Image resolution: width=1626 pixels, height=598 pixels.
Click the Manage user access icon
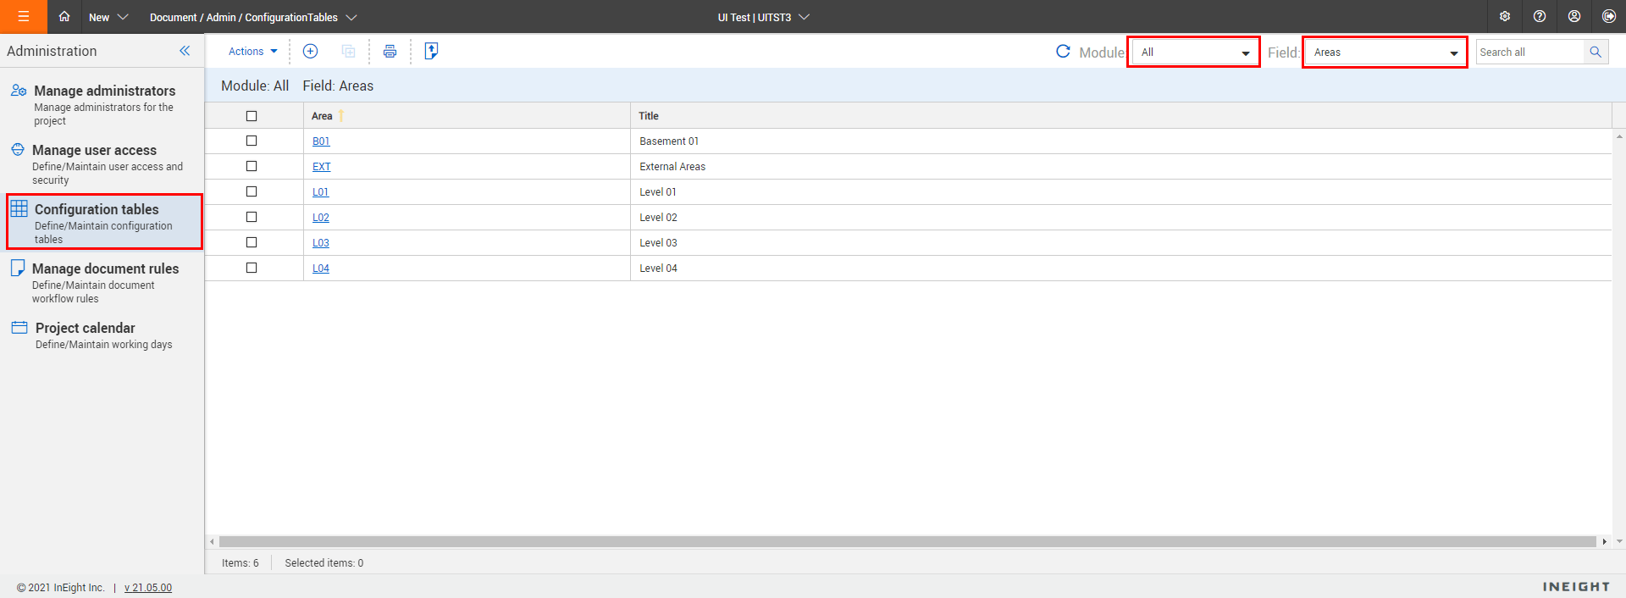[18, 150]
